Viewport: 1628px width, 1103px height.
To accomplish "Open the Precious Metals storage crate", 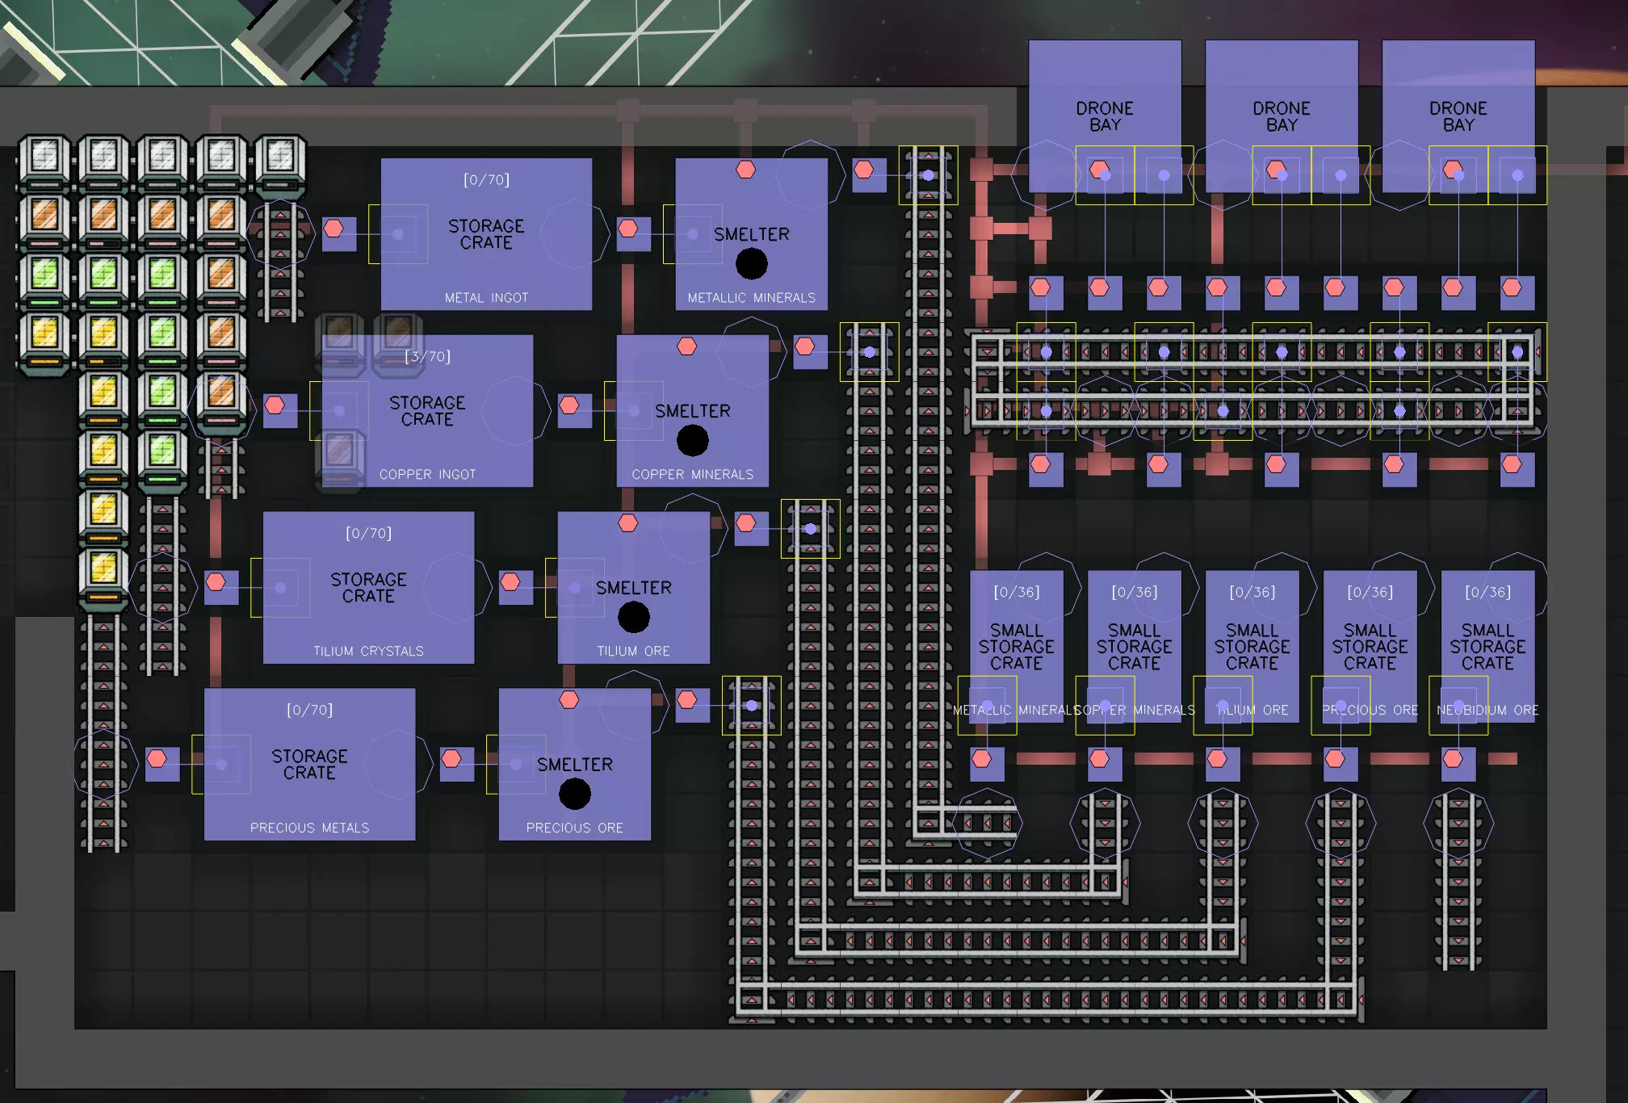I will click(x=309, y=764).
